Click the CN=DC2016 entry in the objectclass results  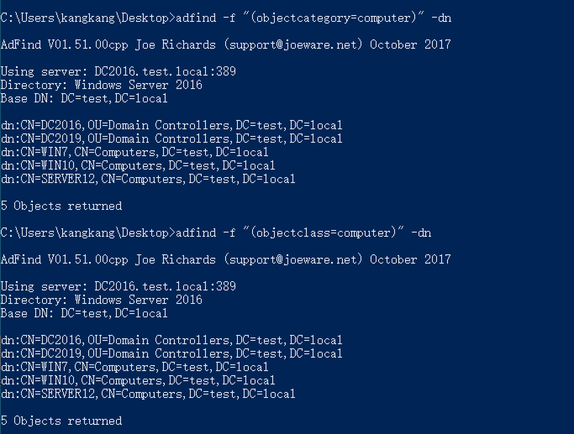(171, 340)
